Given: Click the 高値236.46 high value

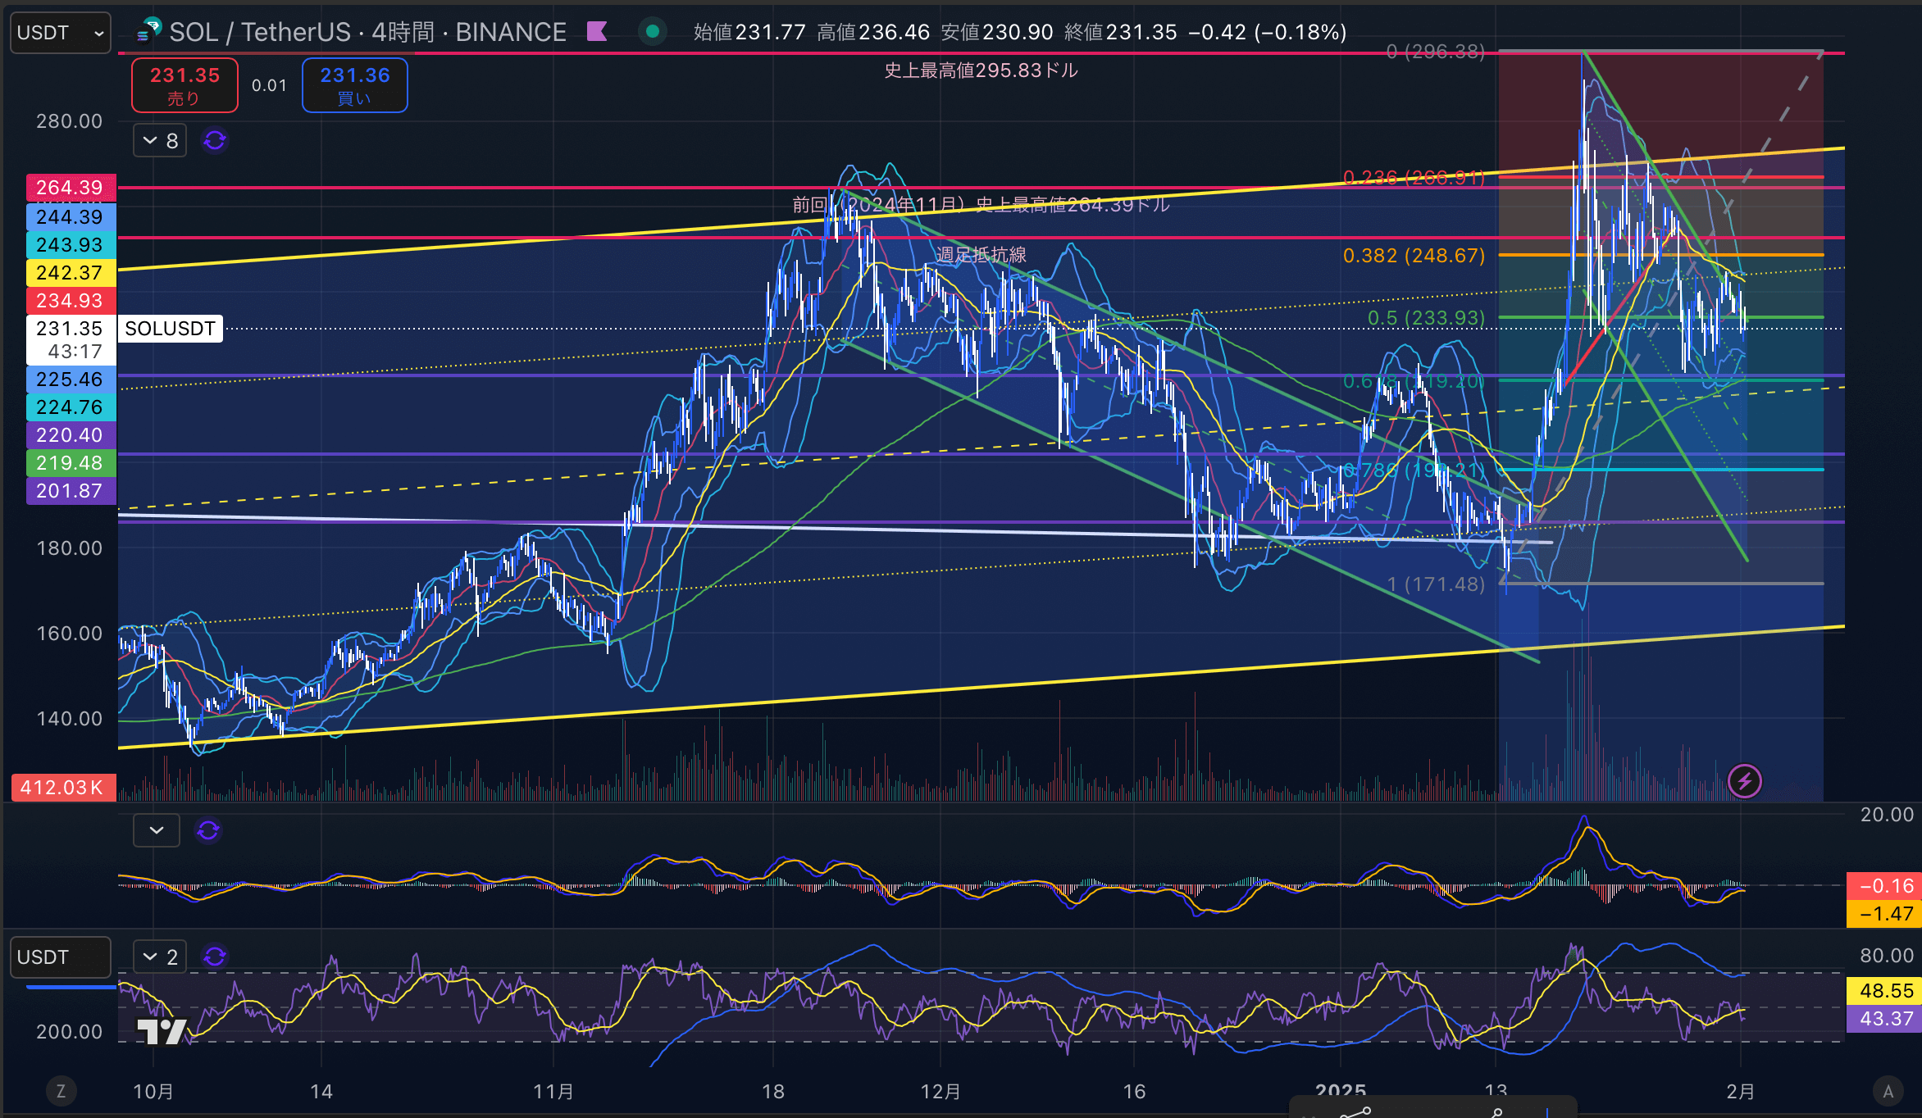Looking at the screenshot, I should pyautogui.click(x=873, y=32).
